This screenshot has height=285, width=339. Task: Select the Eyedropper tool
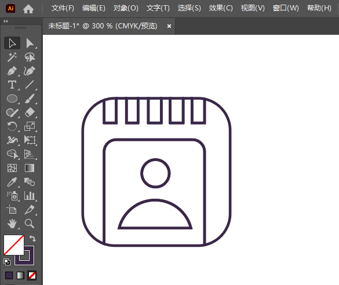click(x=12, y=182)
